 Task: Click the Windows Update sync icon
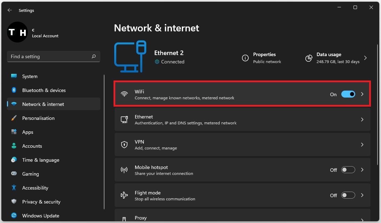point(14,216)
